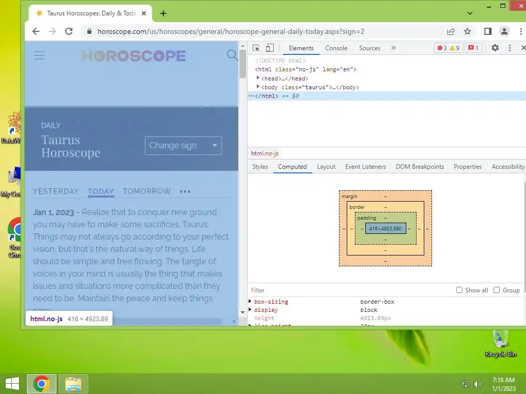Click the page vertical scrollbar thumb
The height and width of the screenshot is (394, 526).
click(242, 64)
